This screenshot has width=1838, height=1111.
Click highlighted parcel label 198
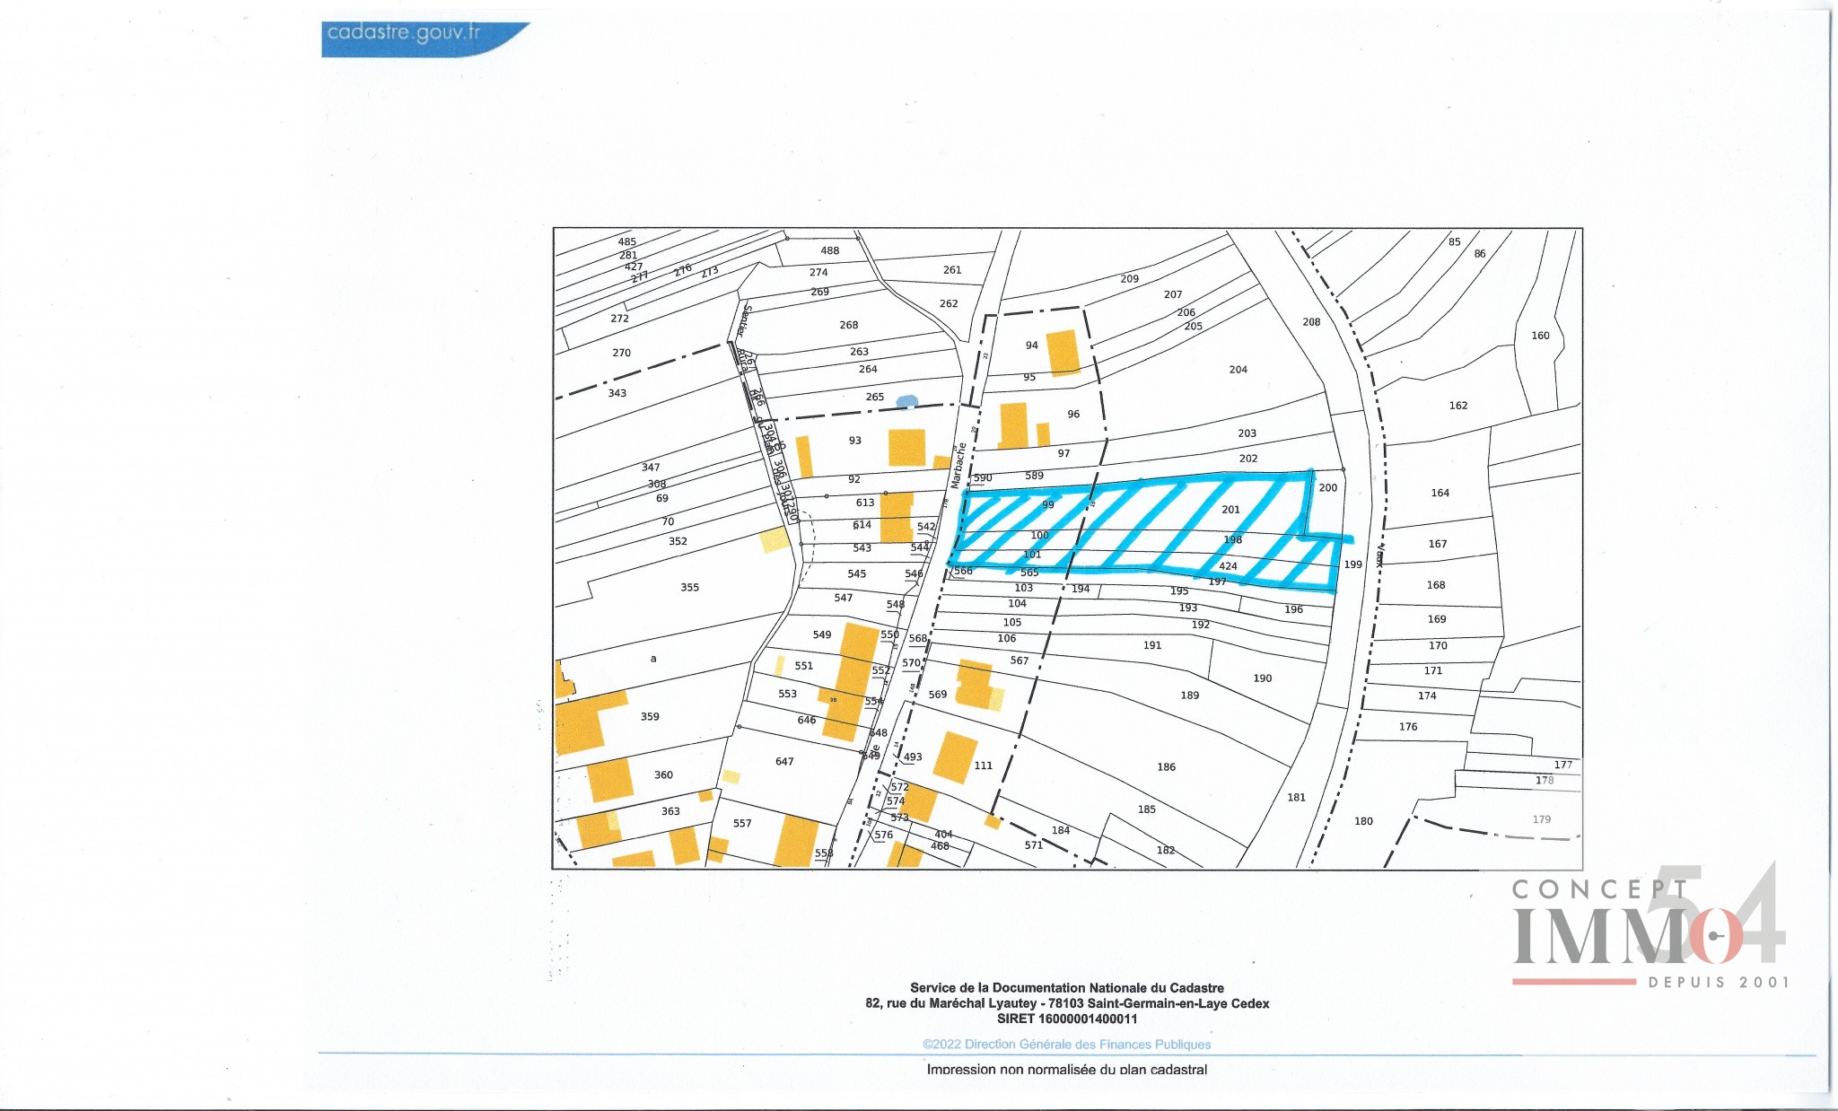1234,540
